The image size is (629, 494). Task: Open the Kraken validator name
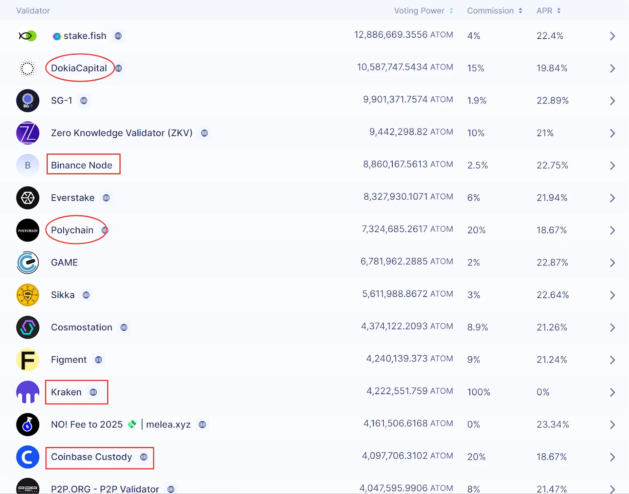click(x=66, y=392)
